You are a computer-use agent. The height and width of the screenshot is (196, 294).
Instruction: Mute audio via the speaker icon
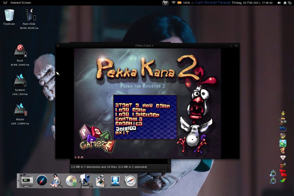click(x=278, y=3)
